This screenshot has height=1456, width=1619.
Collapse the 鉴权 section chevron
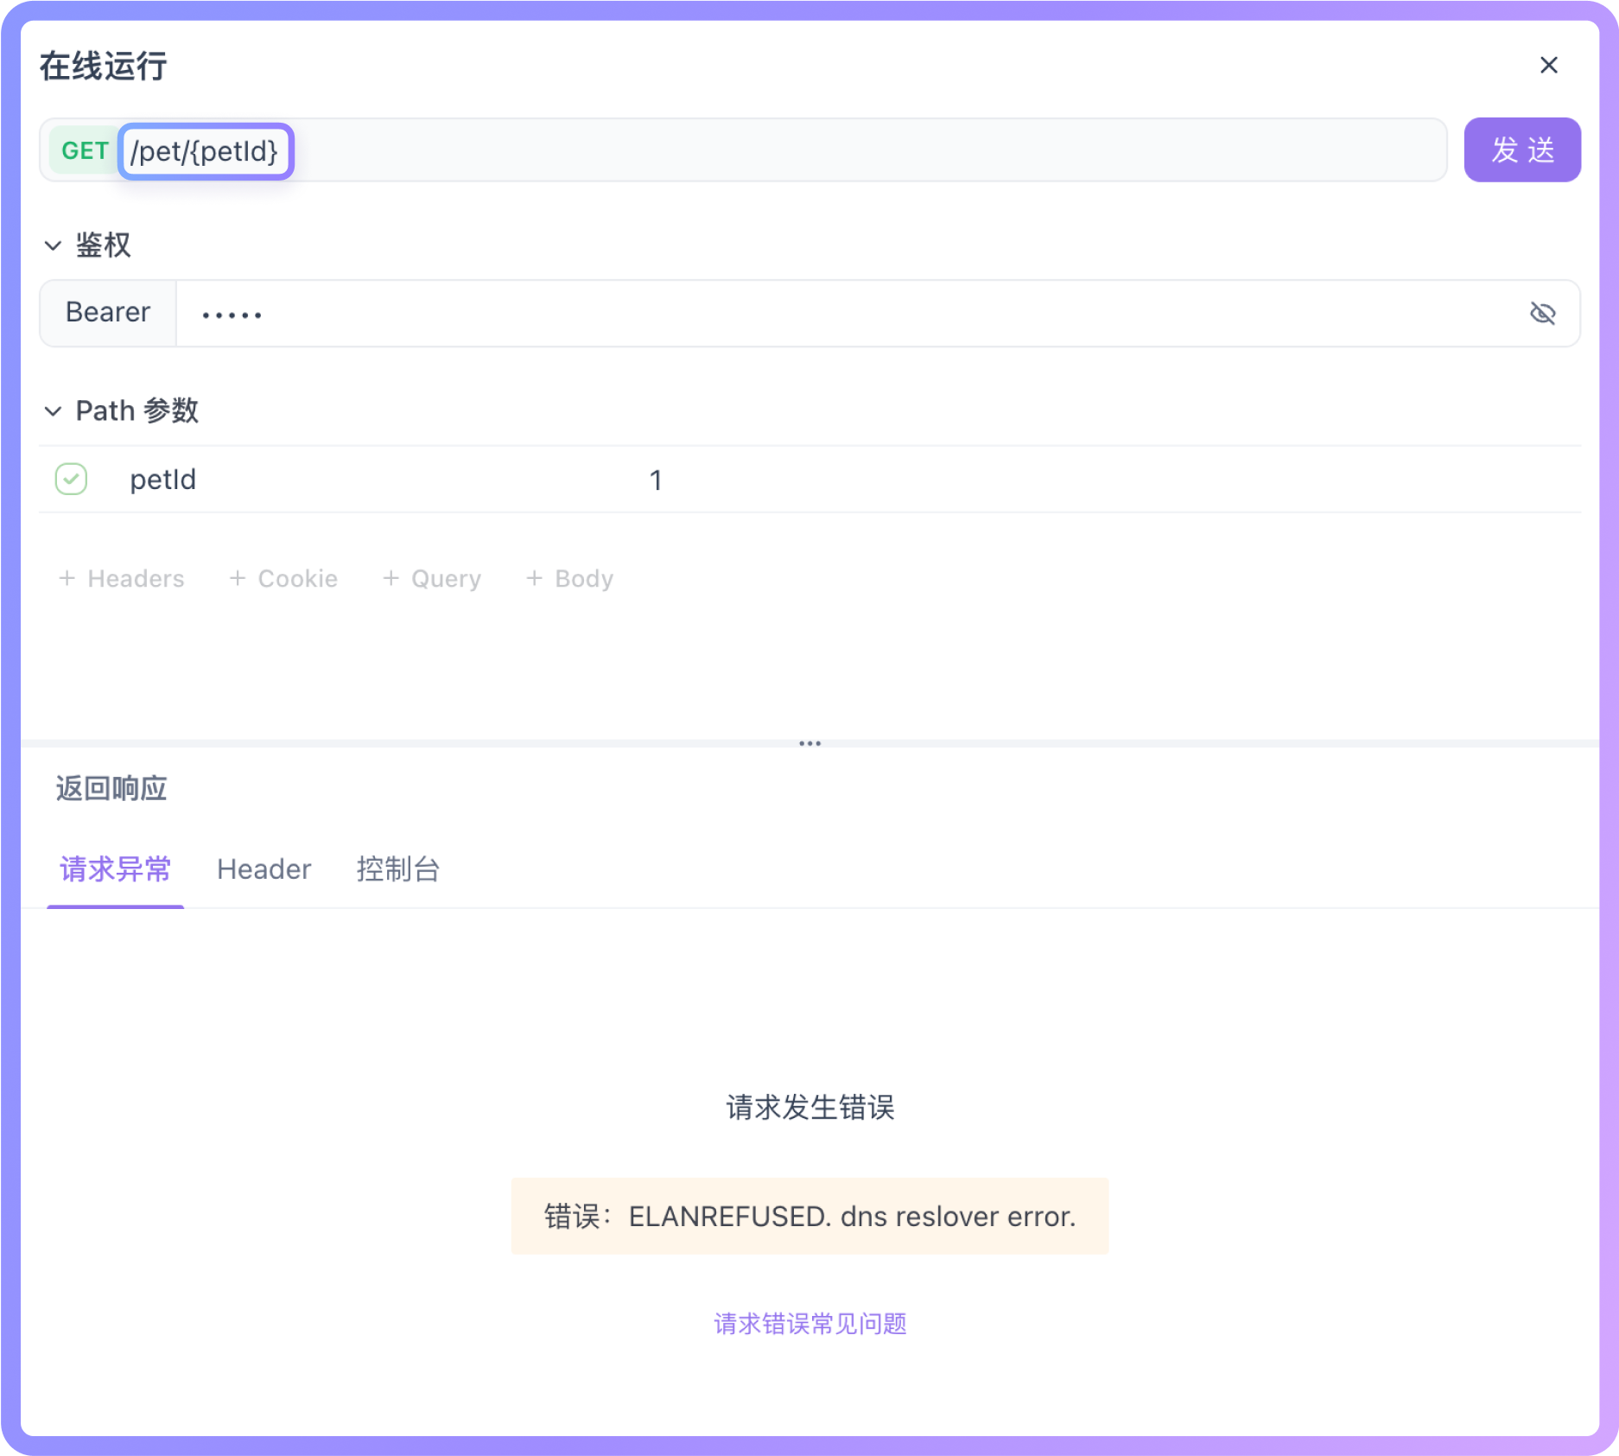[x=53, y=245]
